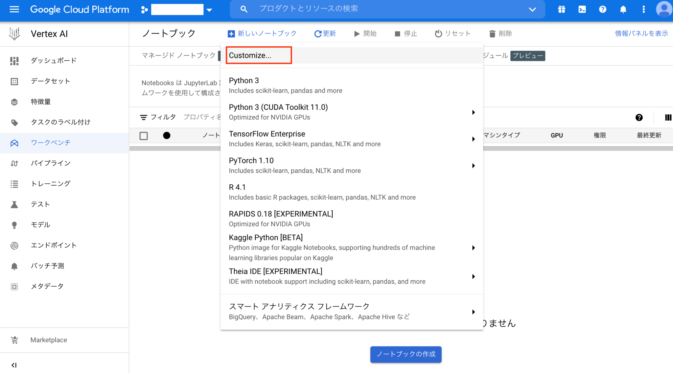This screenshot has width=673, height=373.
Task: Toggle the select-all checkbox in the table header
Action: click(x=144, y=135)
